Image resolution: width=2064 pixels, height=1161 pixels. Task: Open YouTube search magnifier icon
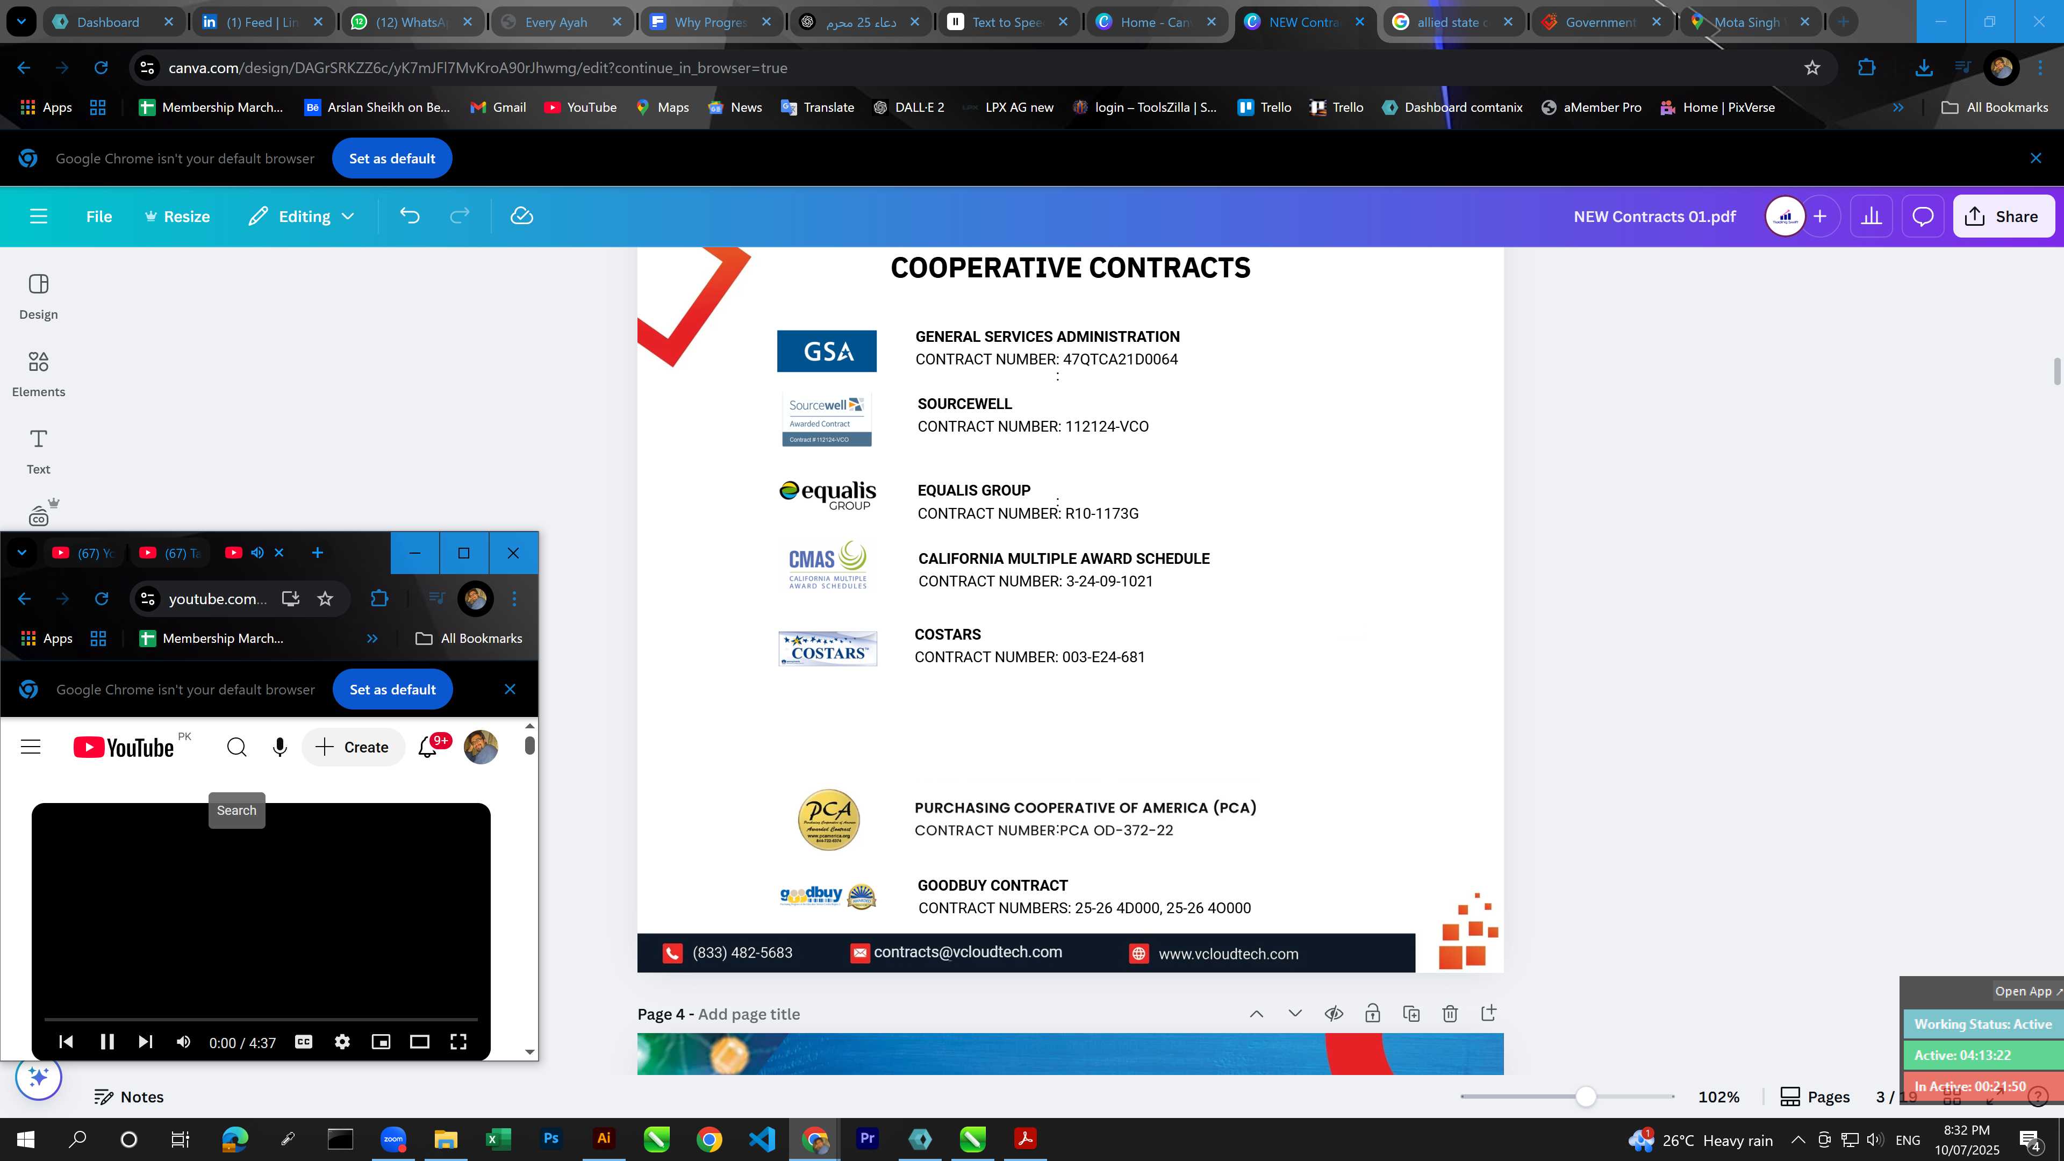tap(236, 748)
